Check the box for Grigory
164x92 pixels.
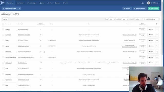click(x=3, y=29)
